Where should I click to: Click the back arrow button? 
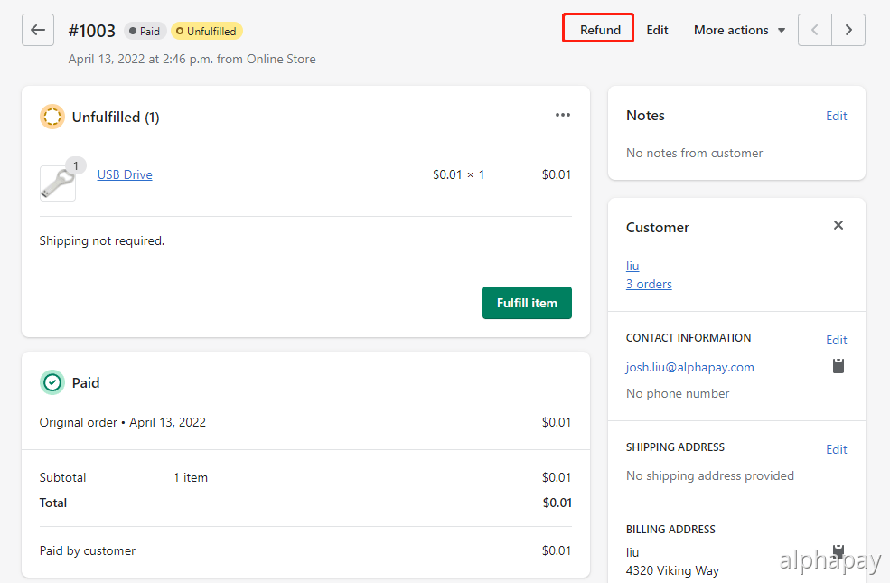coord(38,30)
